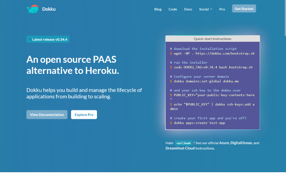Screen dimensions: 286x178
Task: Click the wget bootstrap.sh command line
Action: (x=212, y=53)
